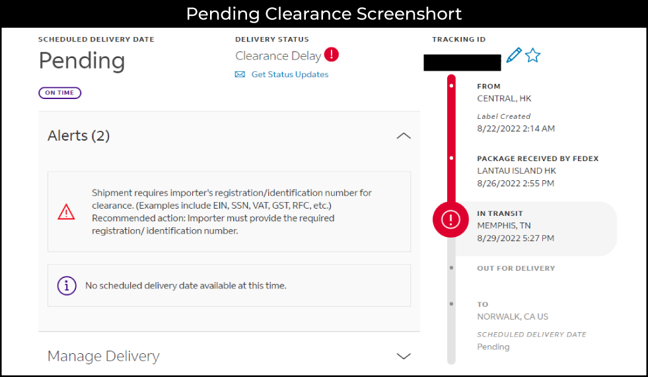Click the To destination timeline dot

click(x=451, y=304)
